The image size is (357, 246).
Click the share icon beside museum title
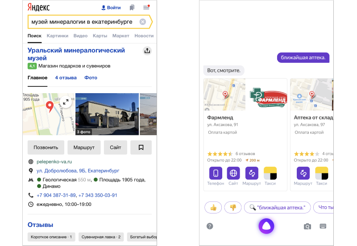pos(147,51)
